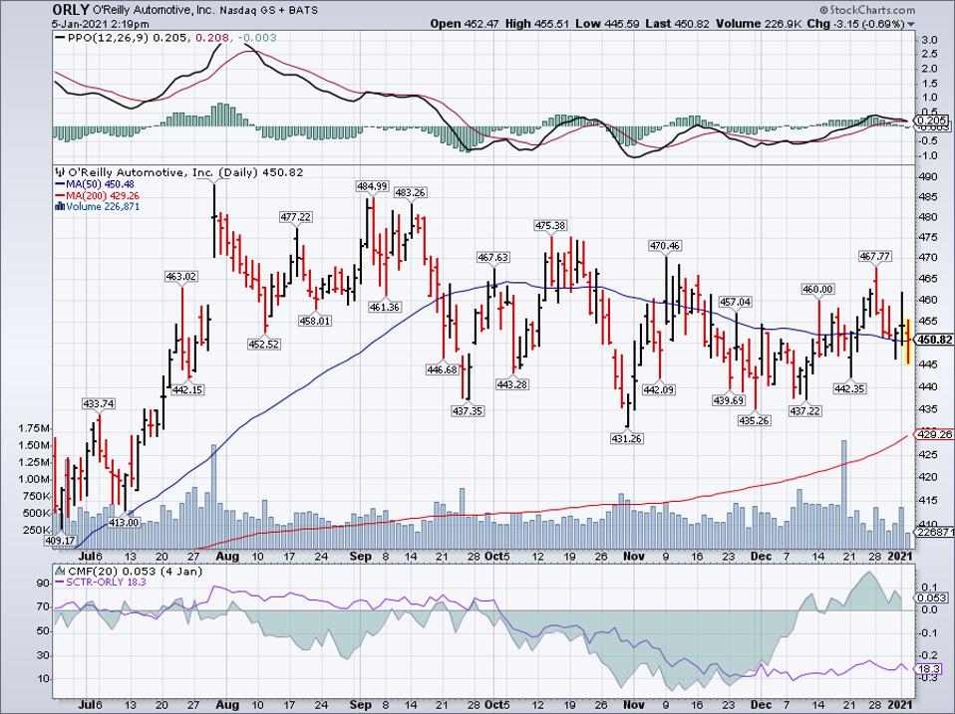Image resolution: width=955 pixels, height=714 pixels.
Task: Click the purple SCTR-ORLY line sample
Action: point(60,582)
